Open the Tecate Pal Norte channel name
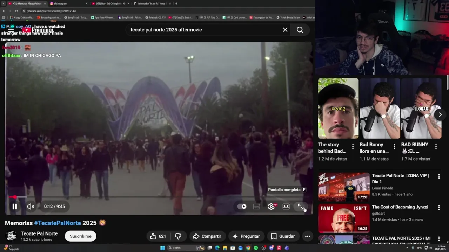Viewport: 449px width, 252px height. (x=39, y=233)
